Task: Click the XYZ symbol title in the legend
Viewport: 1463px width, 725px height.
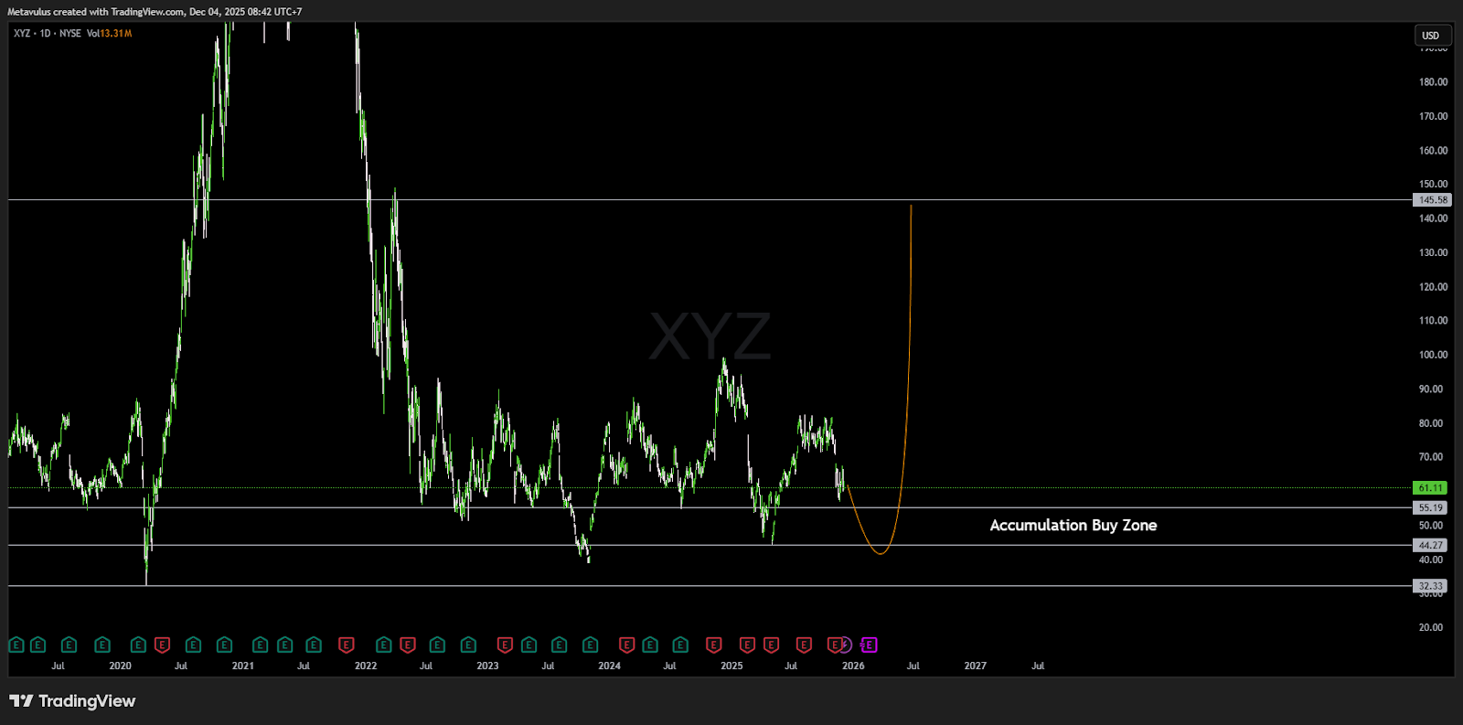Action: (x=21, y=34)
